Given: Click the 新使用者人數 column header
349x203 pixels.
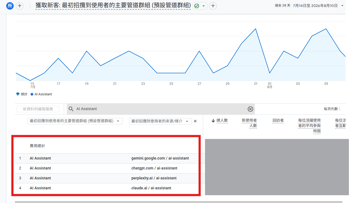Looking at the screenshot, I should 249,123.
